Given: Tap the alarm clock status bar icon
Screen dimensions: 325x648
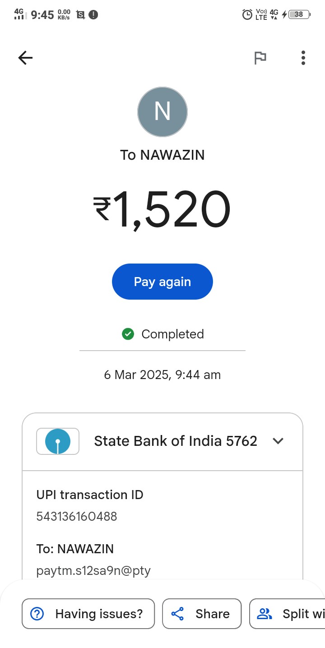Looking at the screenshot, I should coord(247,14).
